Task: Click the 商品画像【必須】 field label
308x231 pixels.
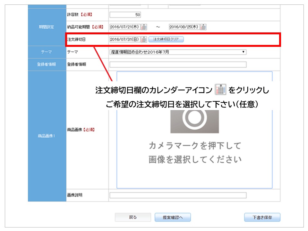Action: pos(81,130)
